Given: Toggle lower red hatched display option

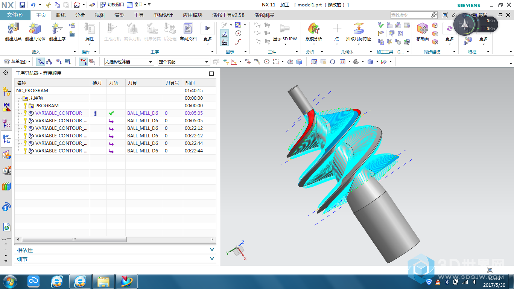Looking at the screenshot, I should pos(224,42).
